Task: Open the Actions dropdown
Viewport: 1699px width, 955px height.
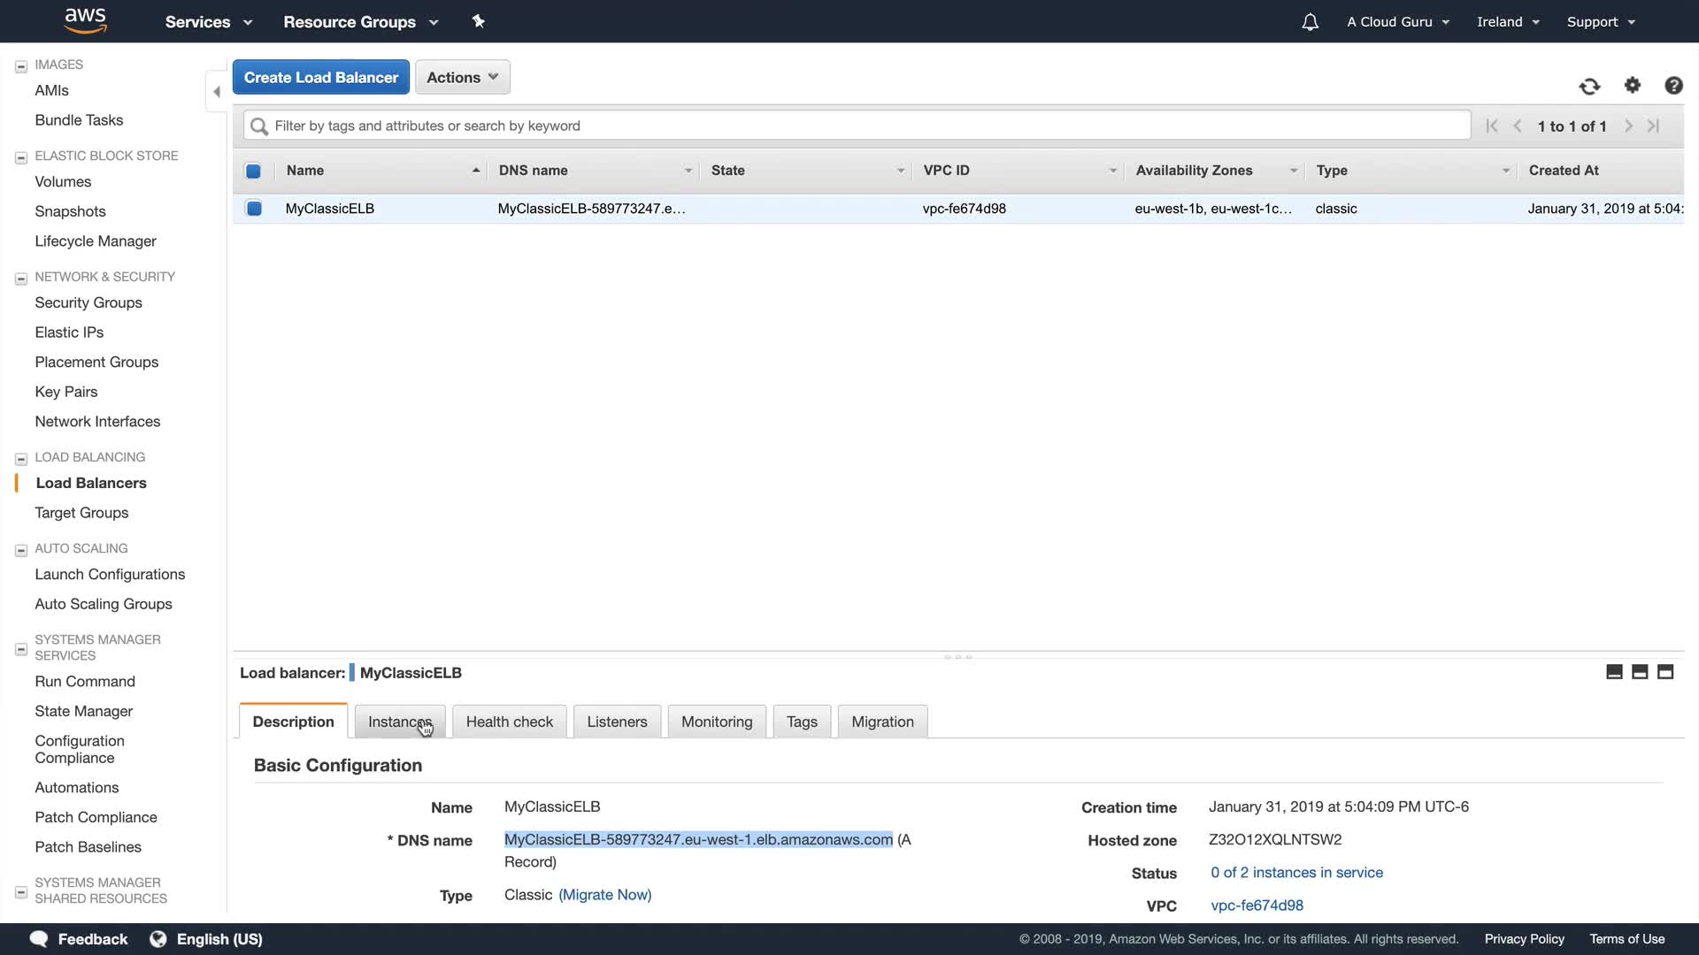Action: coord(462,78)
